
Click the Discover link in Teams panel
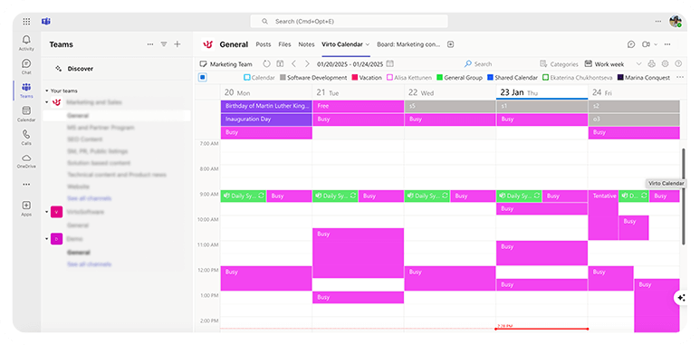[x=81, y=69]
